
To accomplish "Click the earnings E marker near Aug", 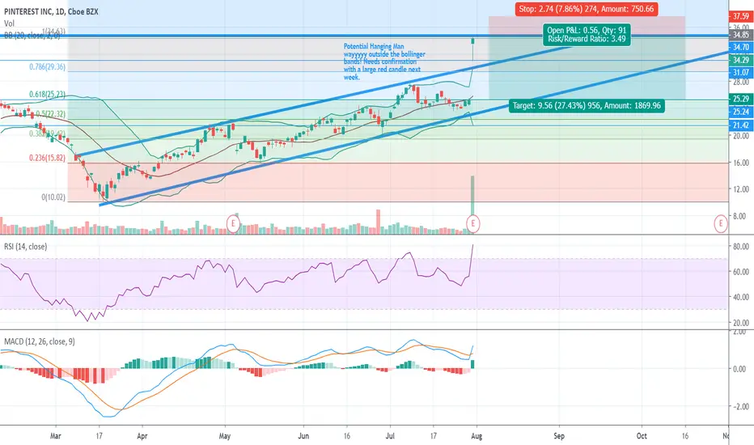I will click(473, 223).
